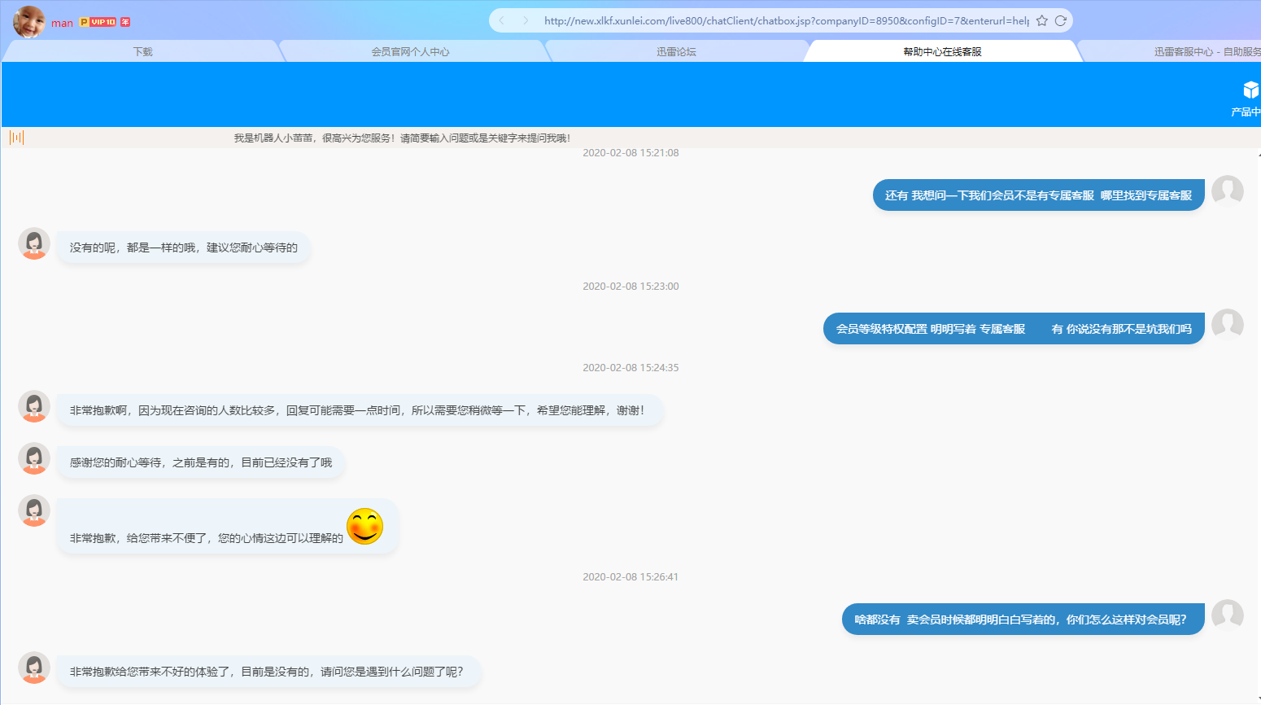This screenshot has width=1261, height=705.
Task: Switch to the 迅雷论坛 tab
Action: [x=676, y=50]
